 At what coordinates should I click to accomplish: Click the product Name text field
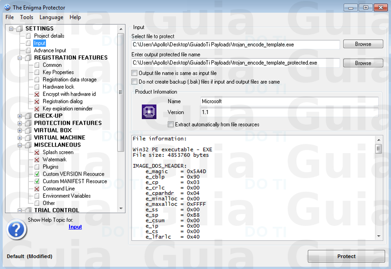[x=289, y=101]
